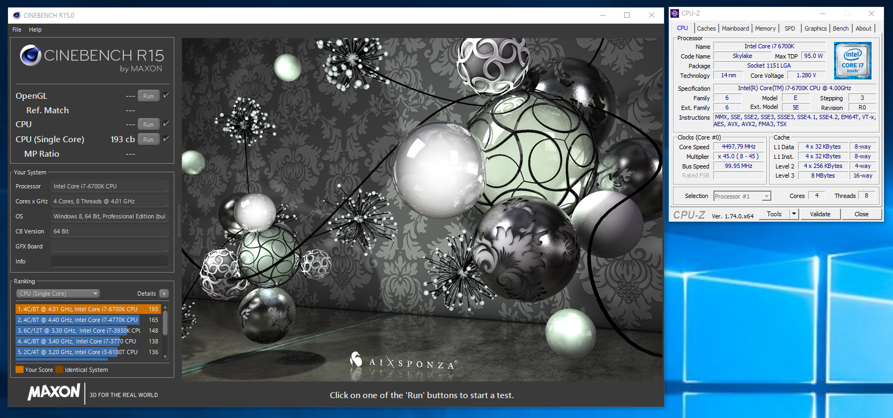893x418 pixels.
Task: Expand ranking Details arrow button
Action: click(x=164, y=294)
